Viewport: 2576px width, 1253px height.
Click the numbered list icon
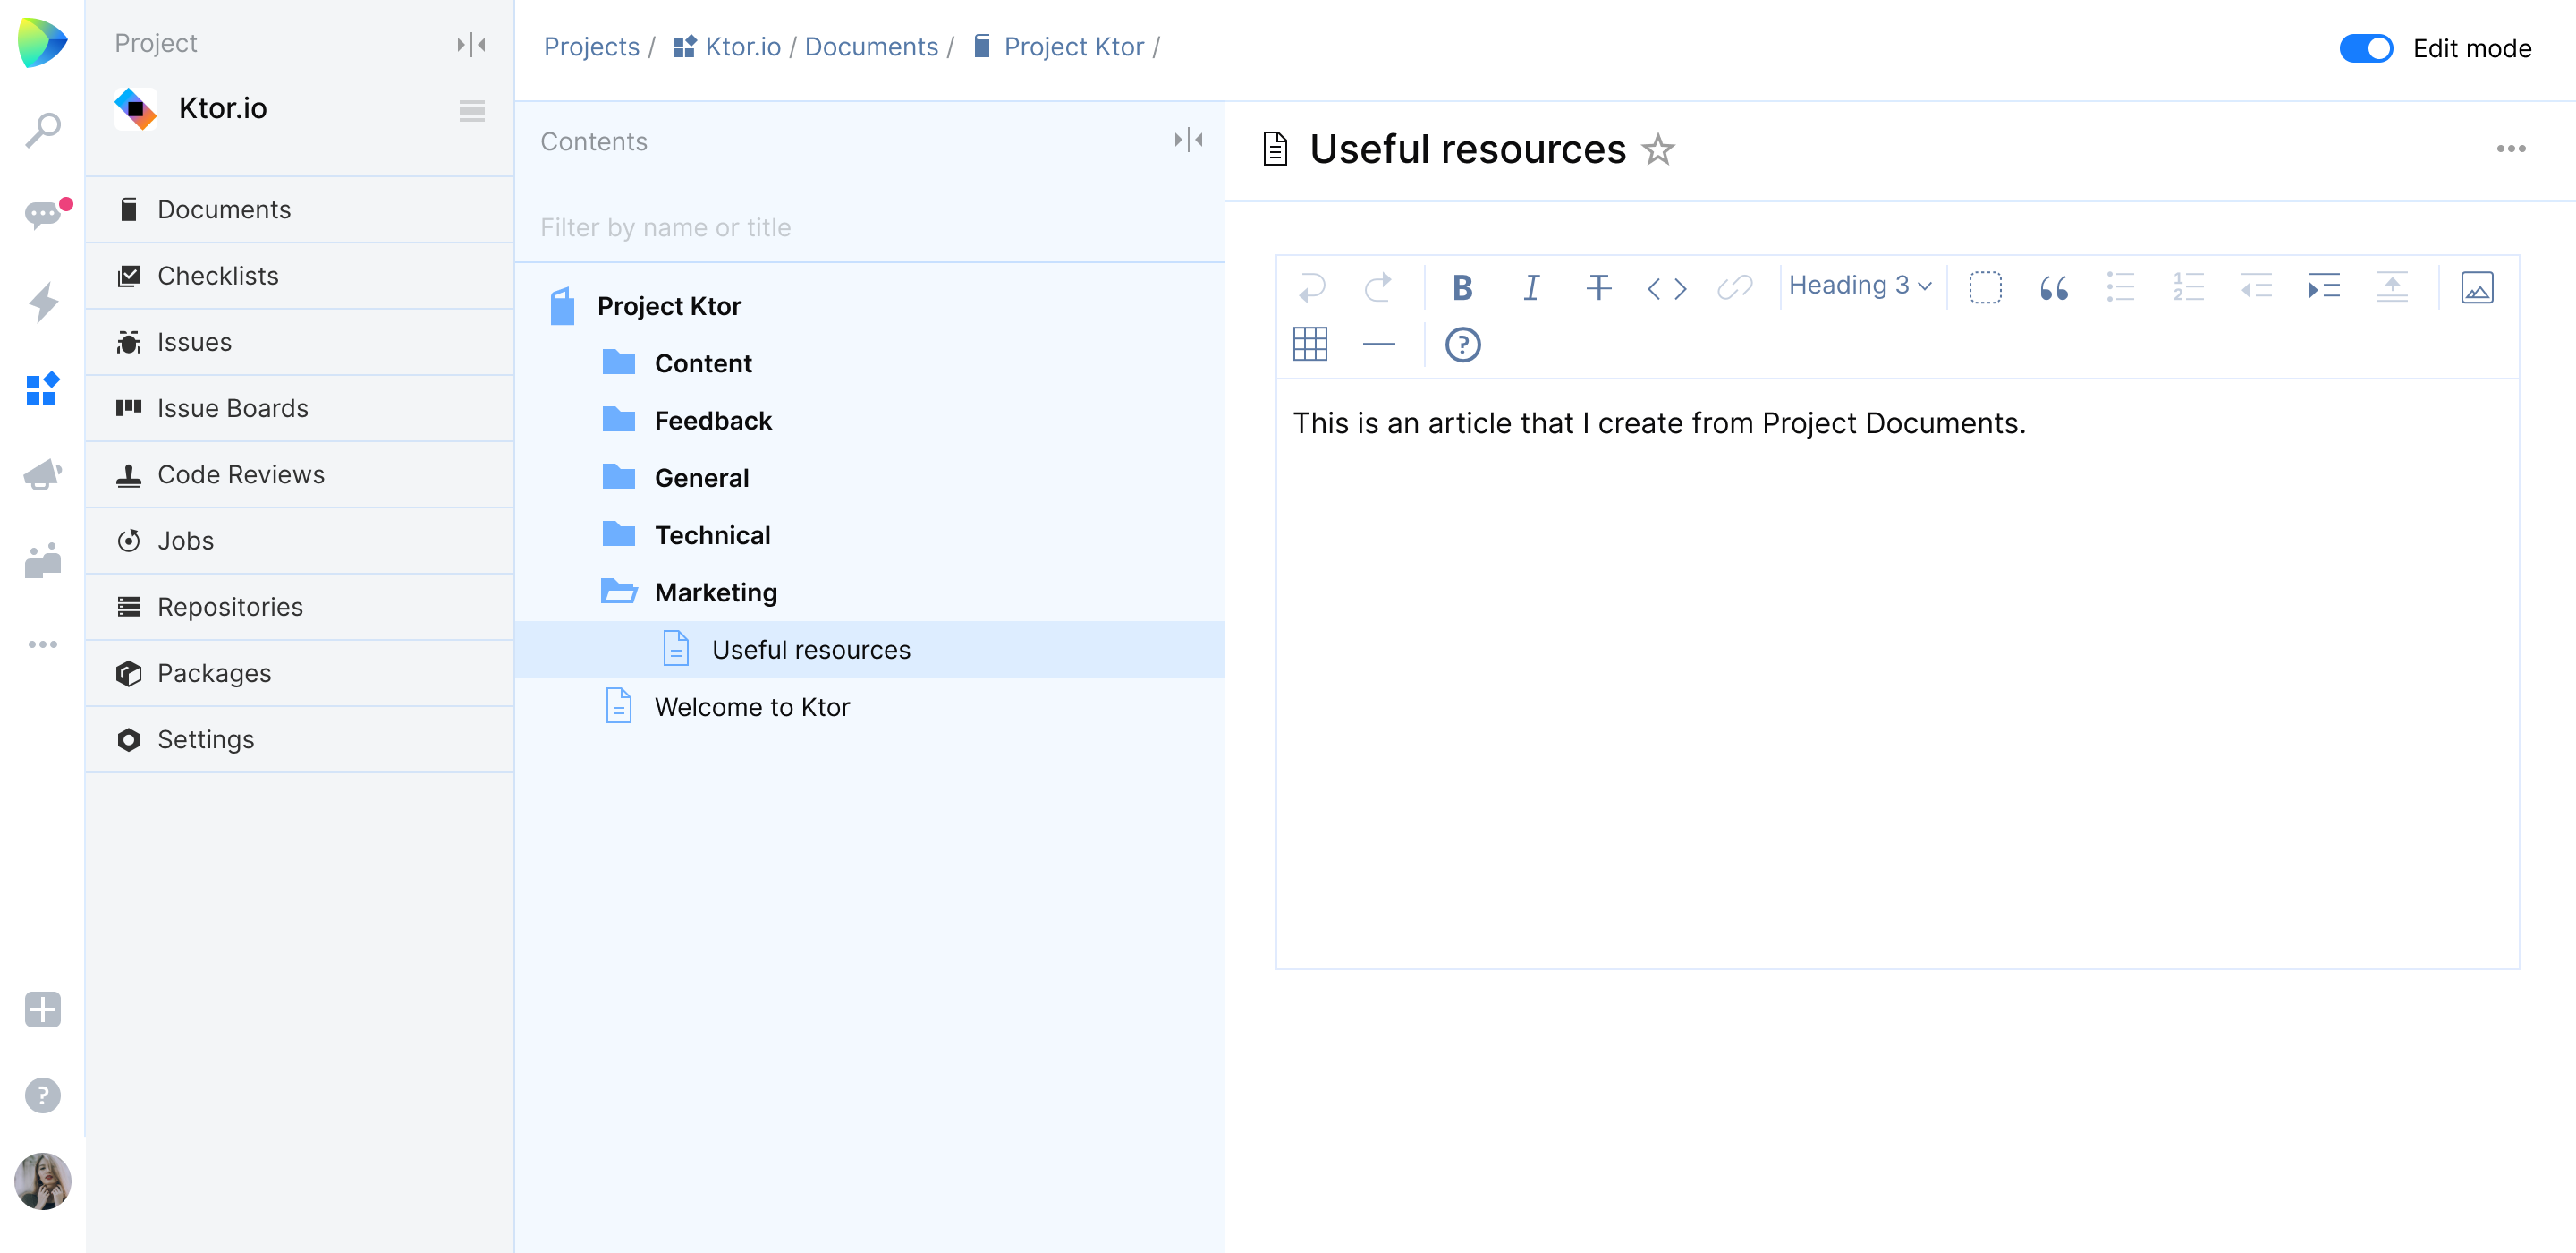pos(2188,287)
